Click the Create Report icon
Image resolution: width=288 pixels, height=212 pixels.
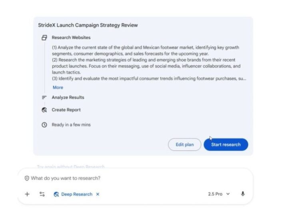pos(44,110)
